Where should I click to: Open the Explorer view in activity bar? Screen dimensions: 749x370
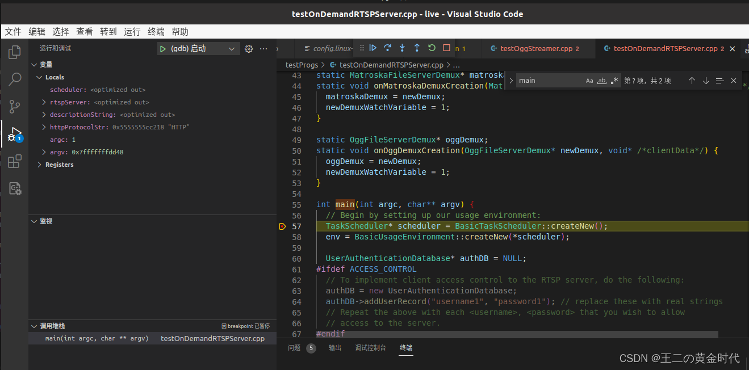click(x=15, y=52)
